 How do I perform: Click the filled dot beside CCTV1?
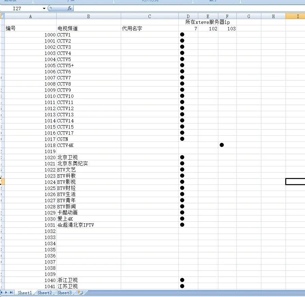point(182,34)
